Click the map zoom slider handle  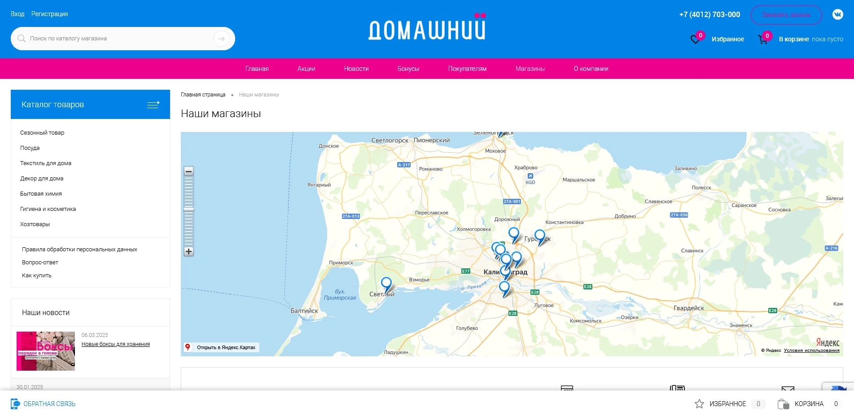point(189,209)
